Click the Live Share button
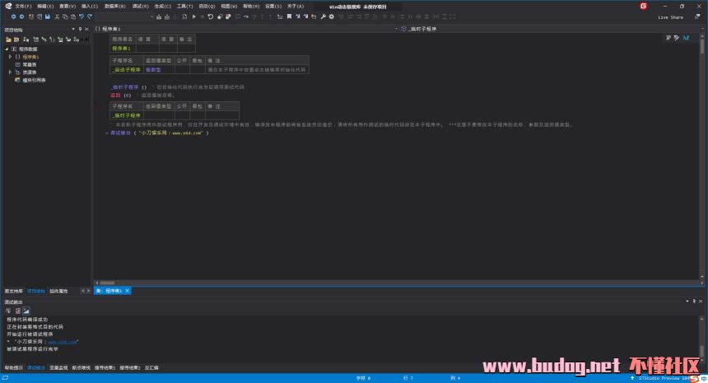 pyautogui.click(x=670, y=16)
